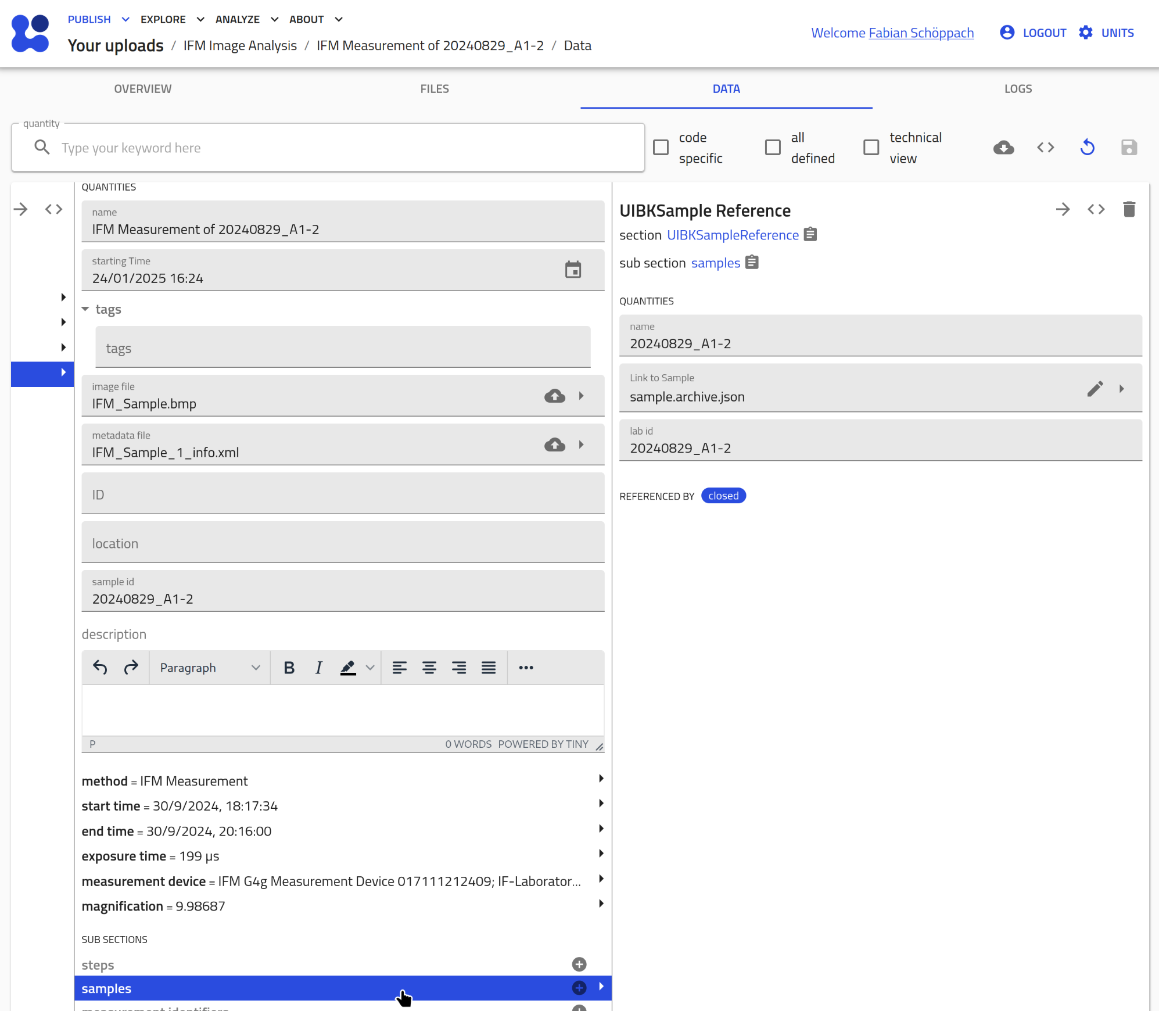Click the download cloud icon in toolbar
This screenshot has width=1159, height=1011.
[x=1003, y=148]
